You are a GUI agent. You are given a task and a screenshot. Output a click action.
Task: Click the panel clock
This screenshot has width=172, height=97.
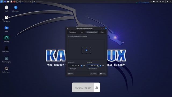pyautogui.click(x=163, y=2)
